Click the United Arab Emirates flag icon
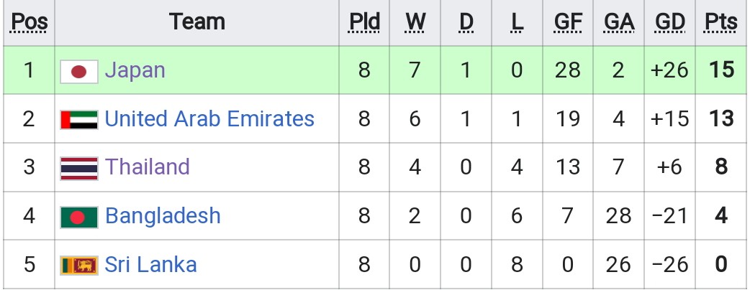This screenshot has height=290, width=750. click(x=79, y=120)
